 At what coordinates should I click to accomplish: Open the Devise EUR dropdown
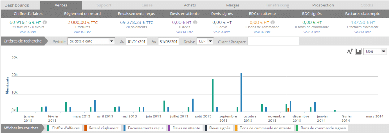(205, 41)
